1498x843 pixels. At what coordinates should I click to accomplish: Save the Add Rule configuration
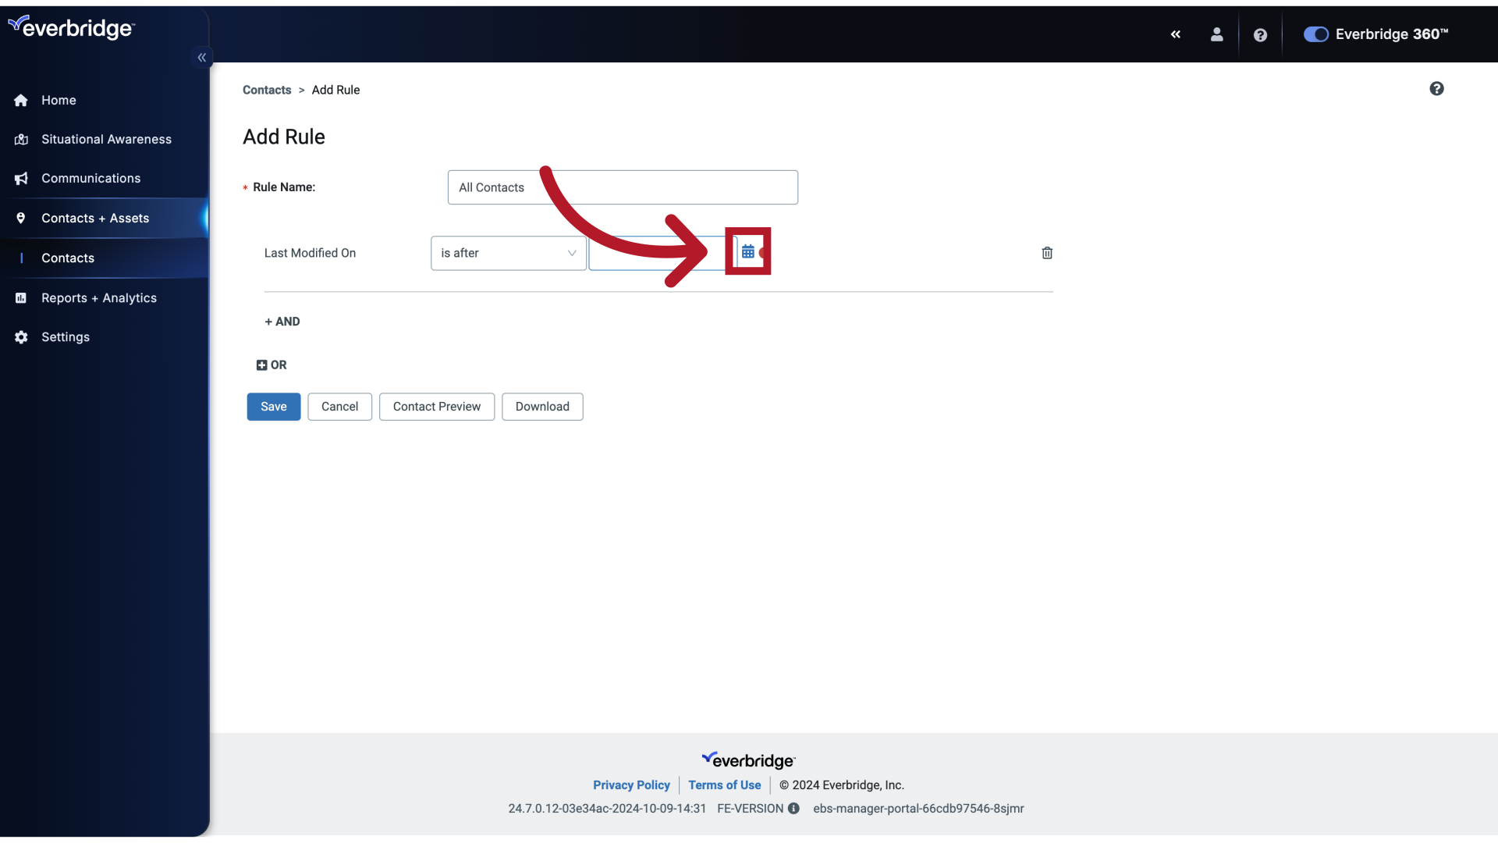point(272,406)
